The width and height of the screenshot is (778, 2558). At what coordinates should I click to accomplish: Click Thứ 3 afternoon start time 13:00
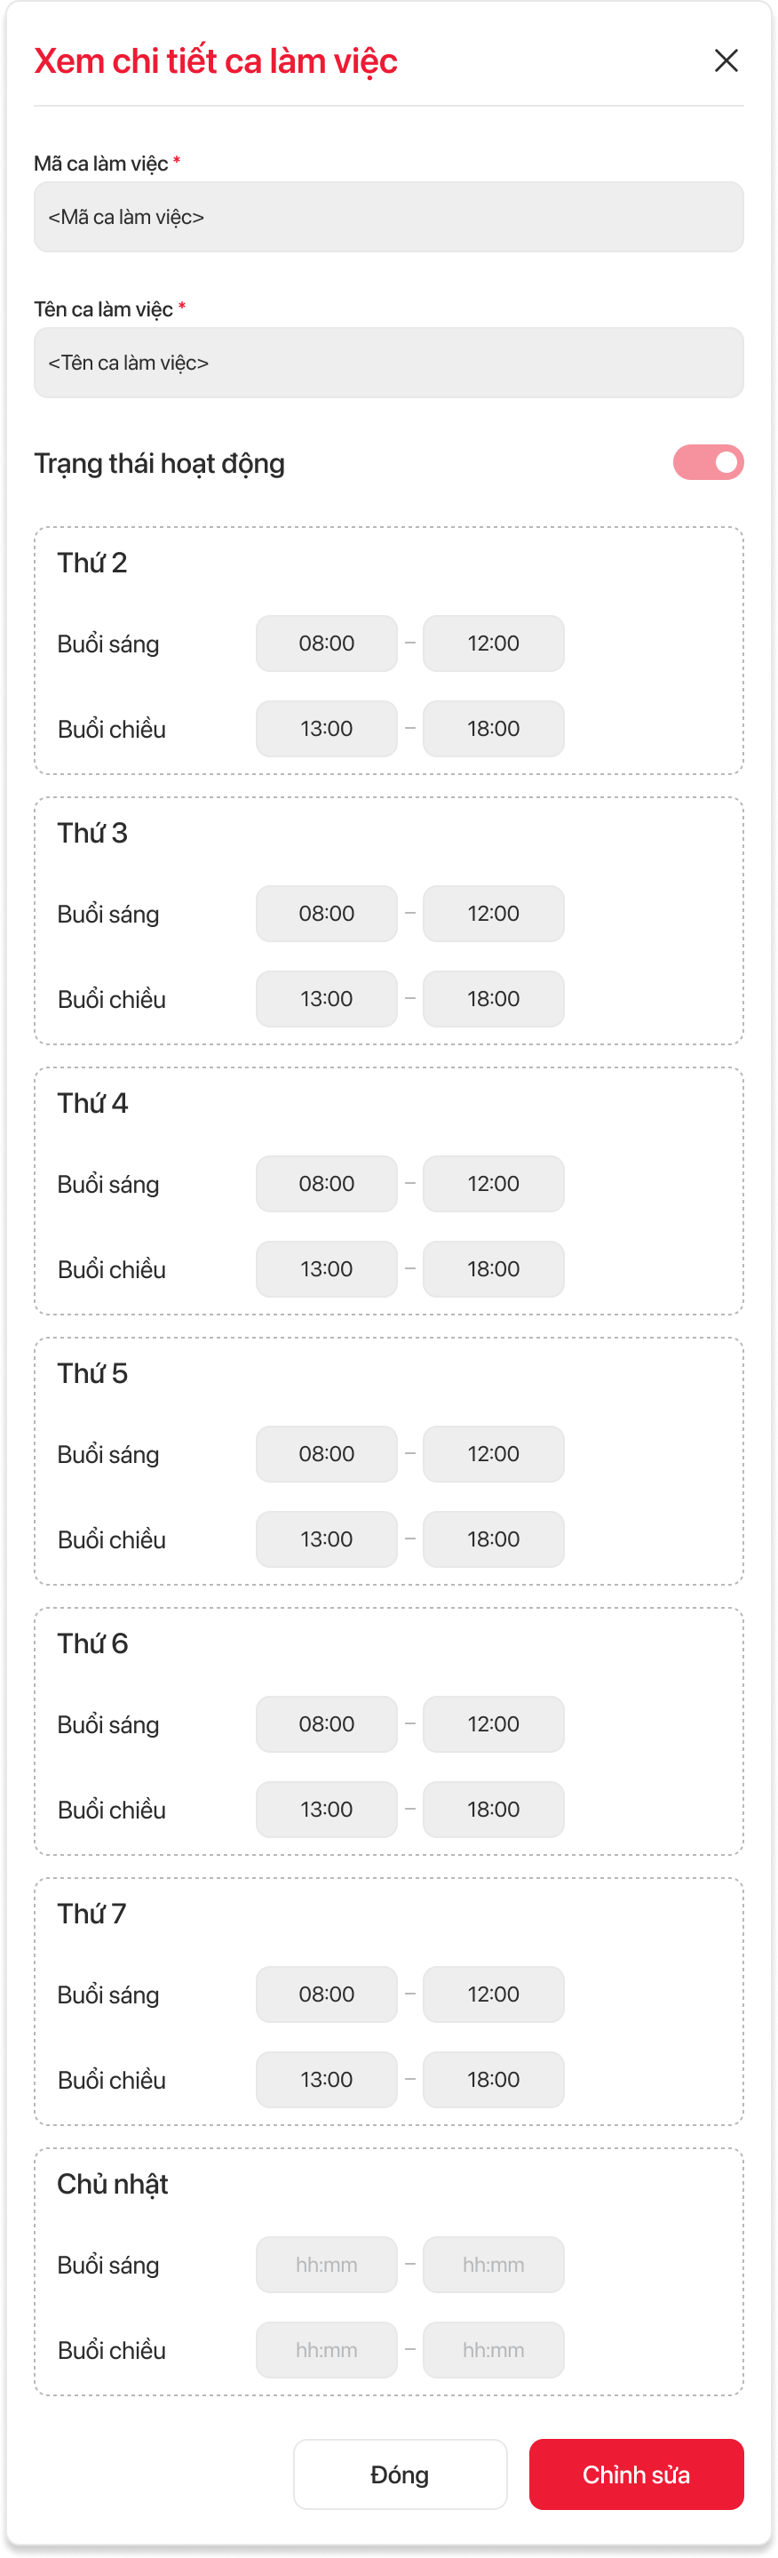[327, 999]
